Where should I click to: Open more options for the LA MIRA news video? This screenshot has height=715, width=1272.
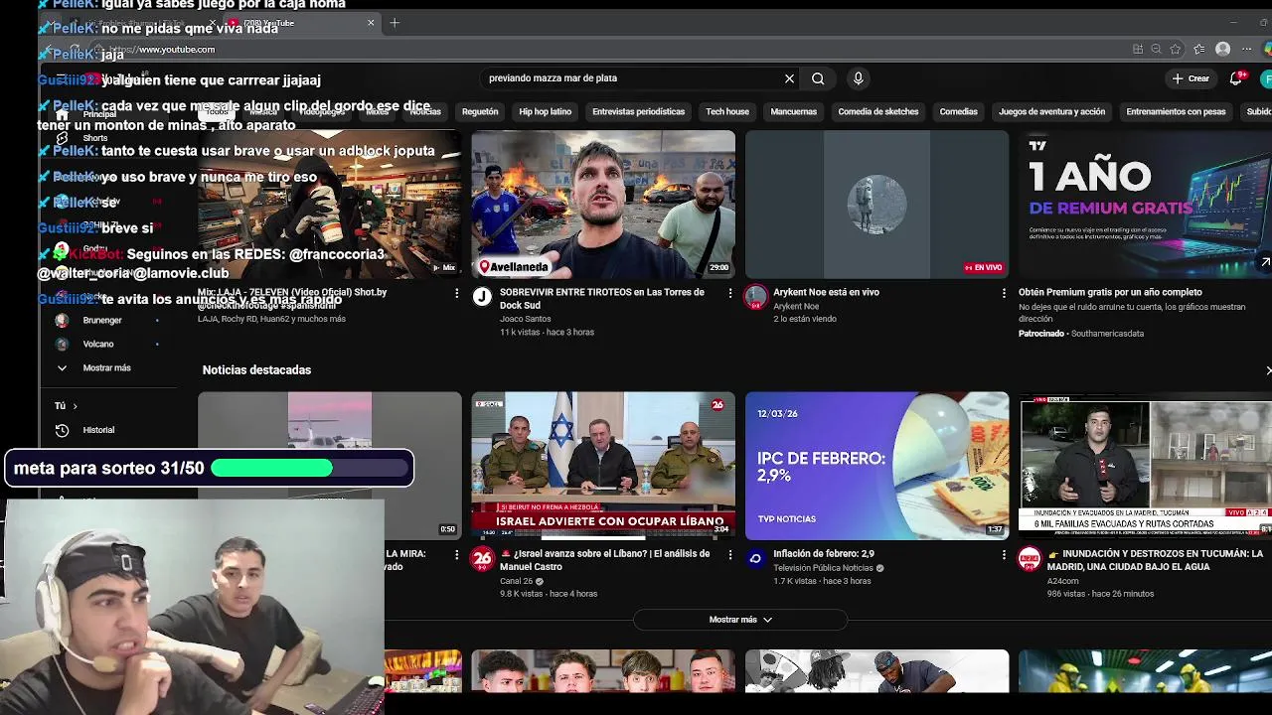click(x=457, y=555)
